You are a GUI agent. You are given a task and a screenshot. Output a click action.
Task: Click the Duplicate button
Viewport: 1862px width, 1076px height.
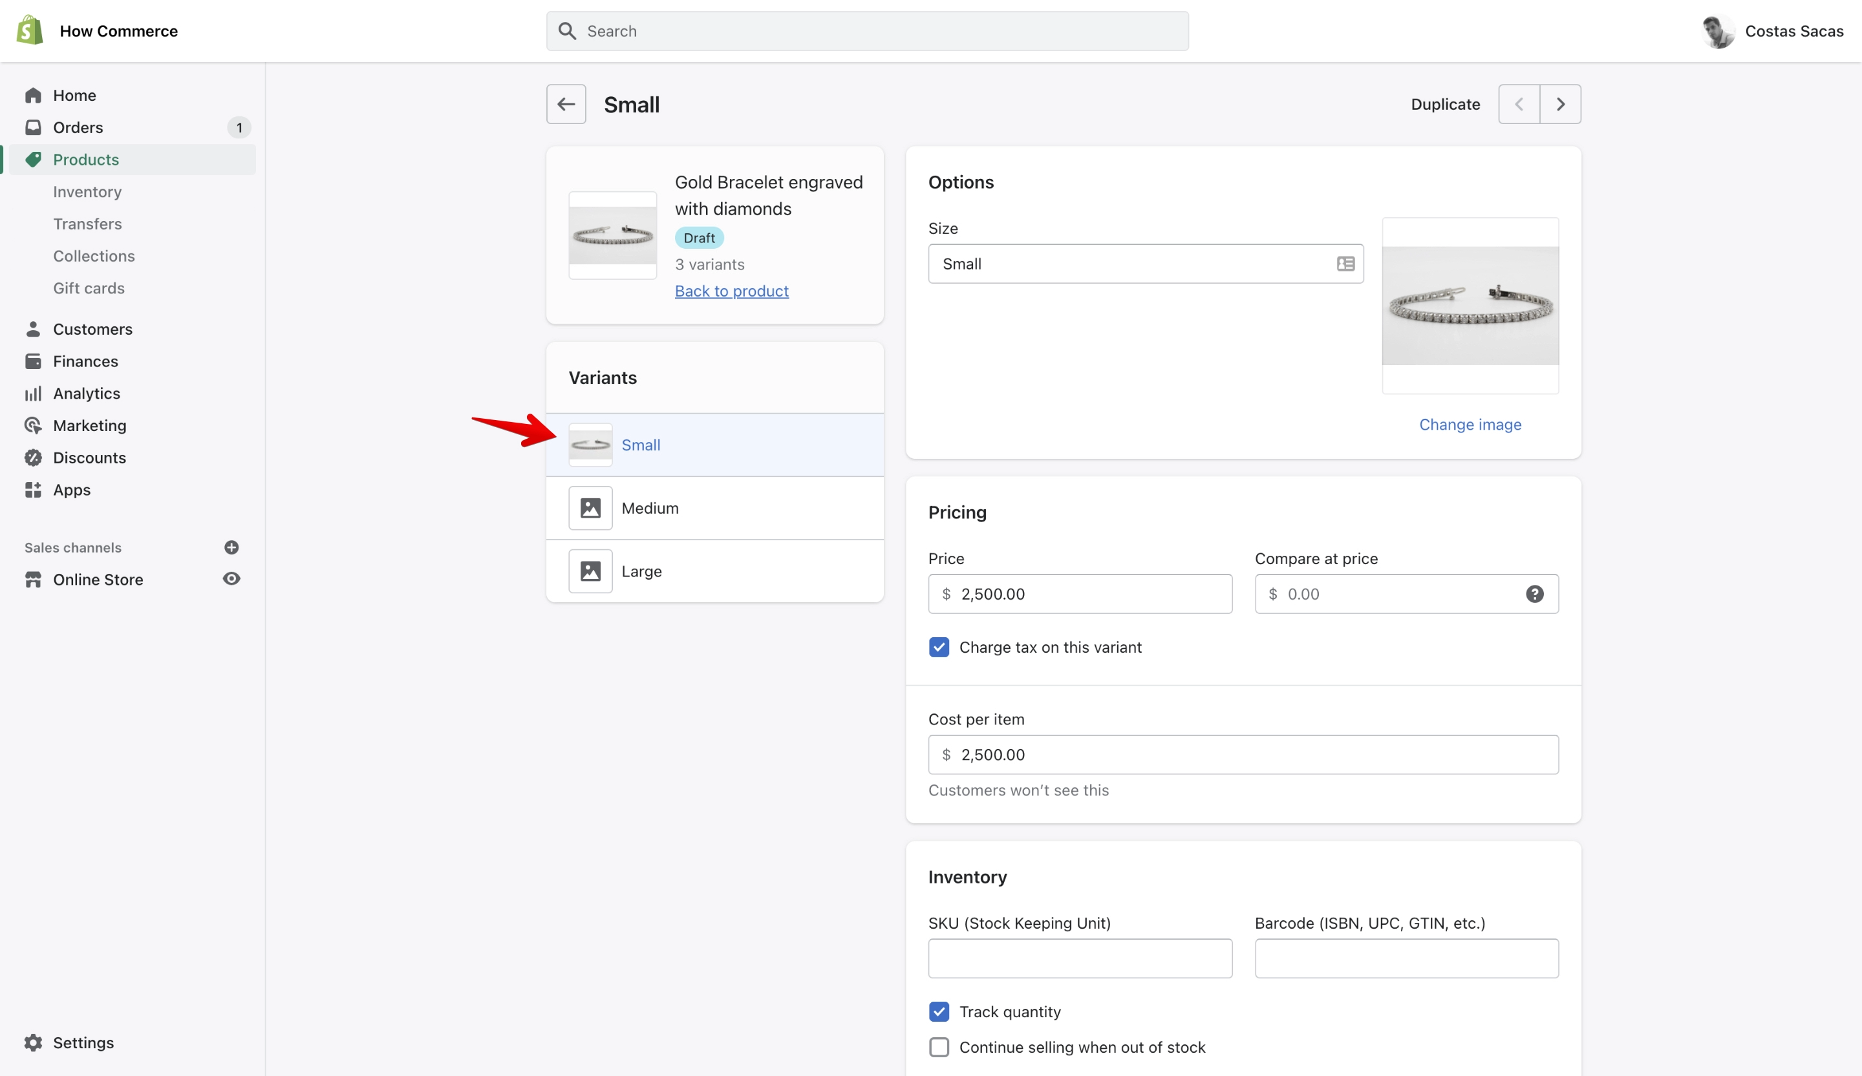pyautogui.click(x=1445, y=104)
